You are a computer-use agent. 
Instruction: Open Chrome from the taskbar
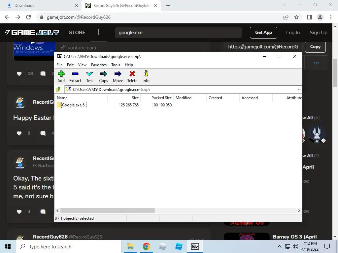[146, 246]
